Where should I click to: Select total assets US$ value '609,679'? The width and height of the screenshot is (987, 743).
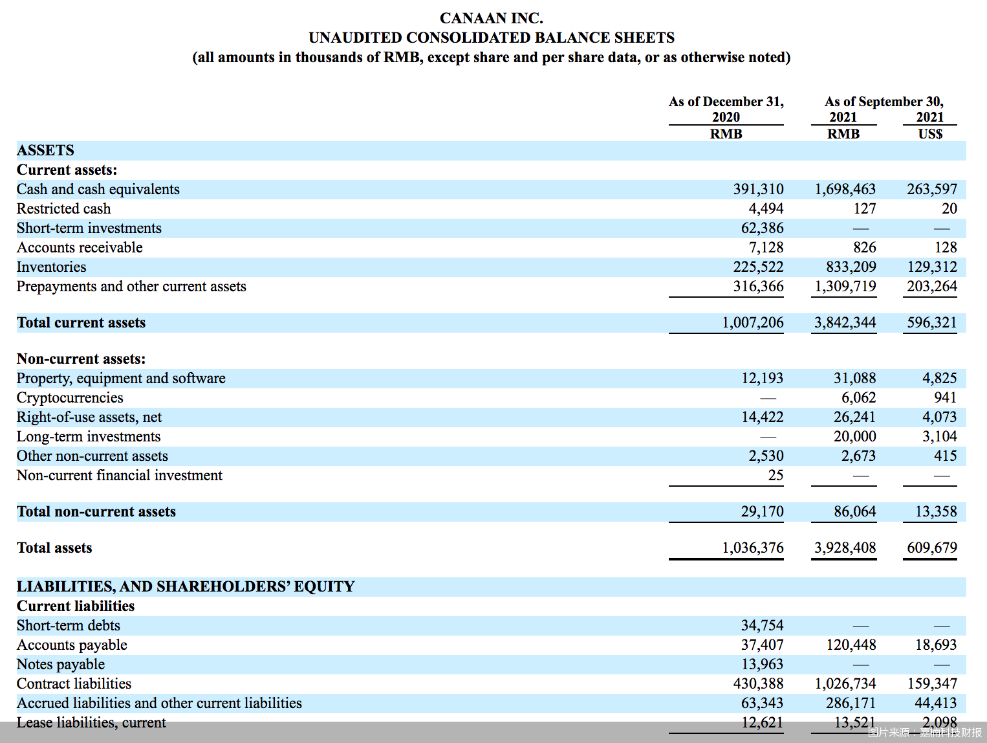coord(932,548)
